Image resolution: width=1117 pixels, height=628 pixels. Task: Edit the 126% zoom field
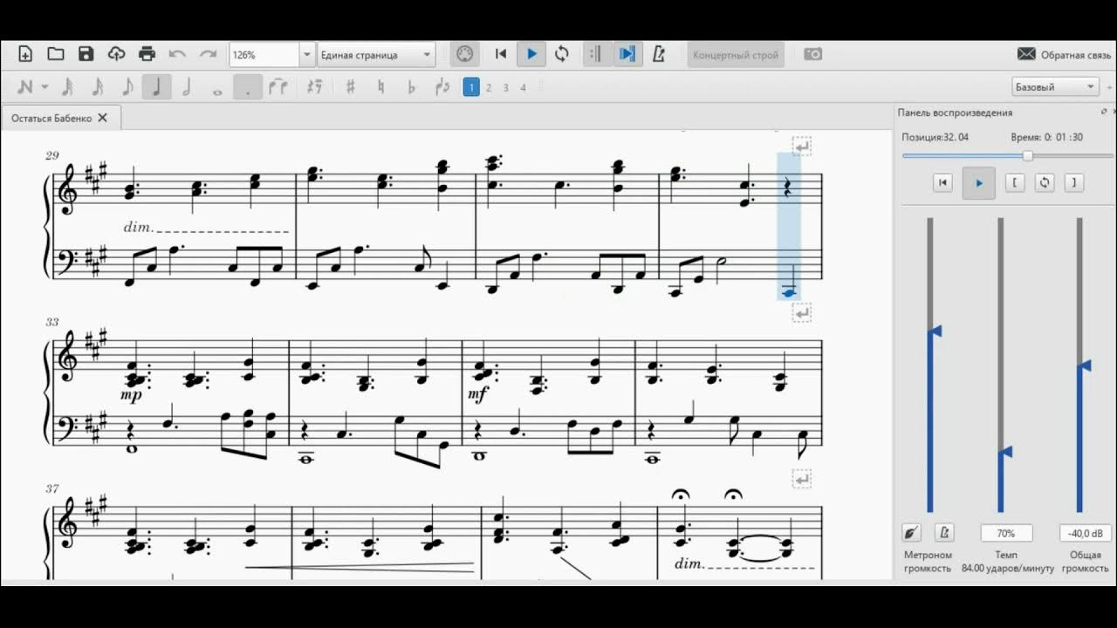pos(264,55)
